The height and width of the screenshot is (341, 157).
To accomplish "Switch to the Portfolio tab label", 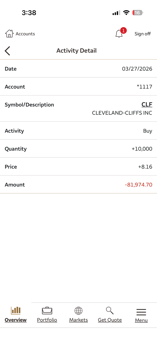I will tap(47, 320).
